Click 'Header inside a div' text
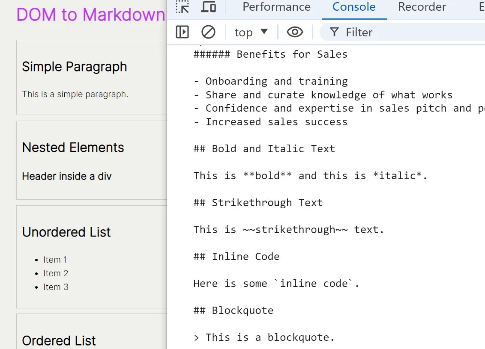 click(67, 176)
